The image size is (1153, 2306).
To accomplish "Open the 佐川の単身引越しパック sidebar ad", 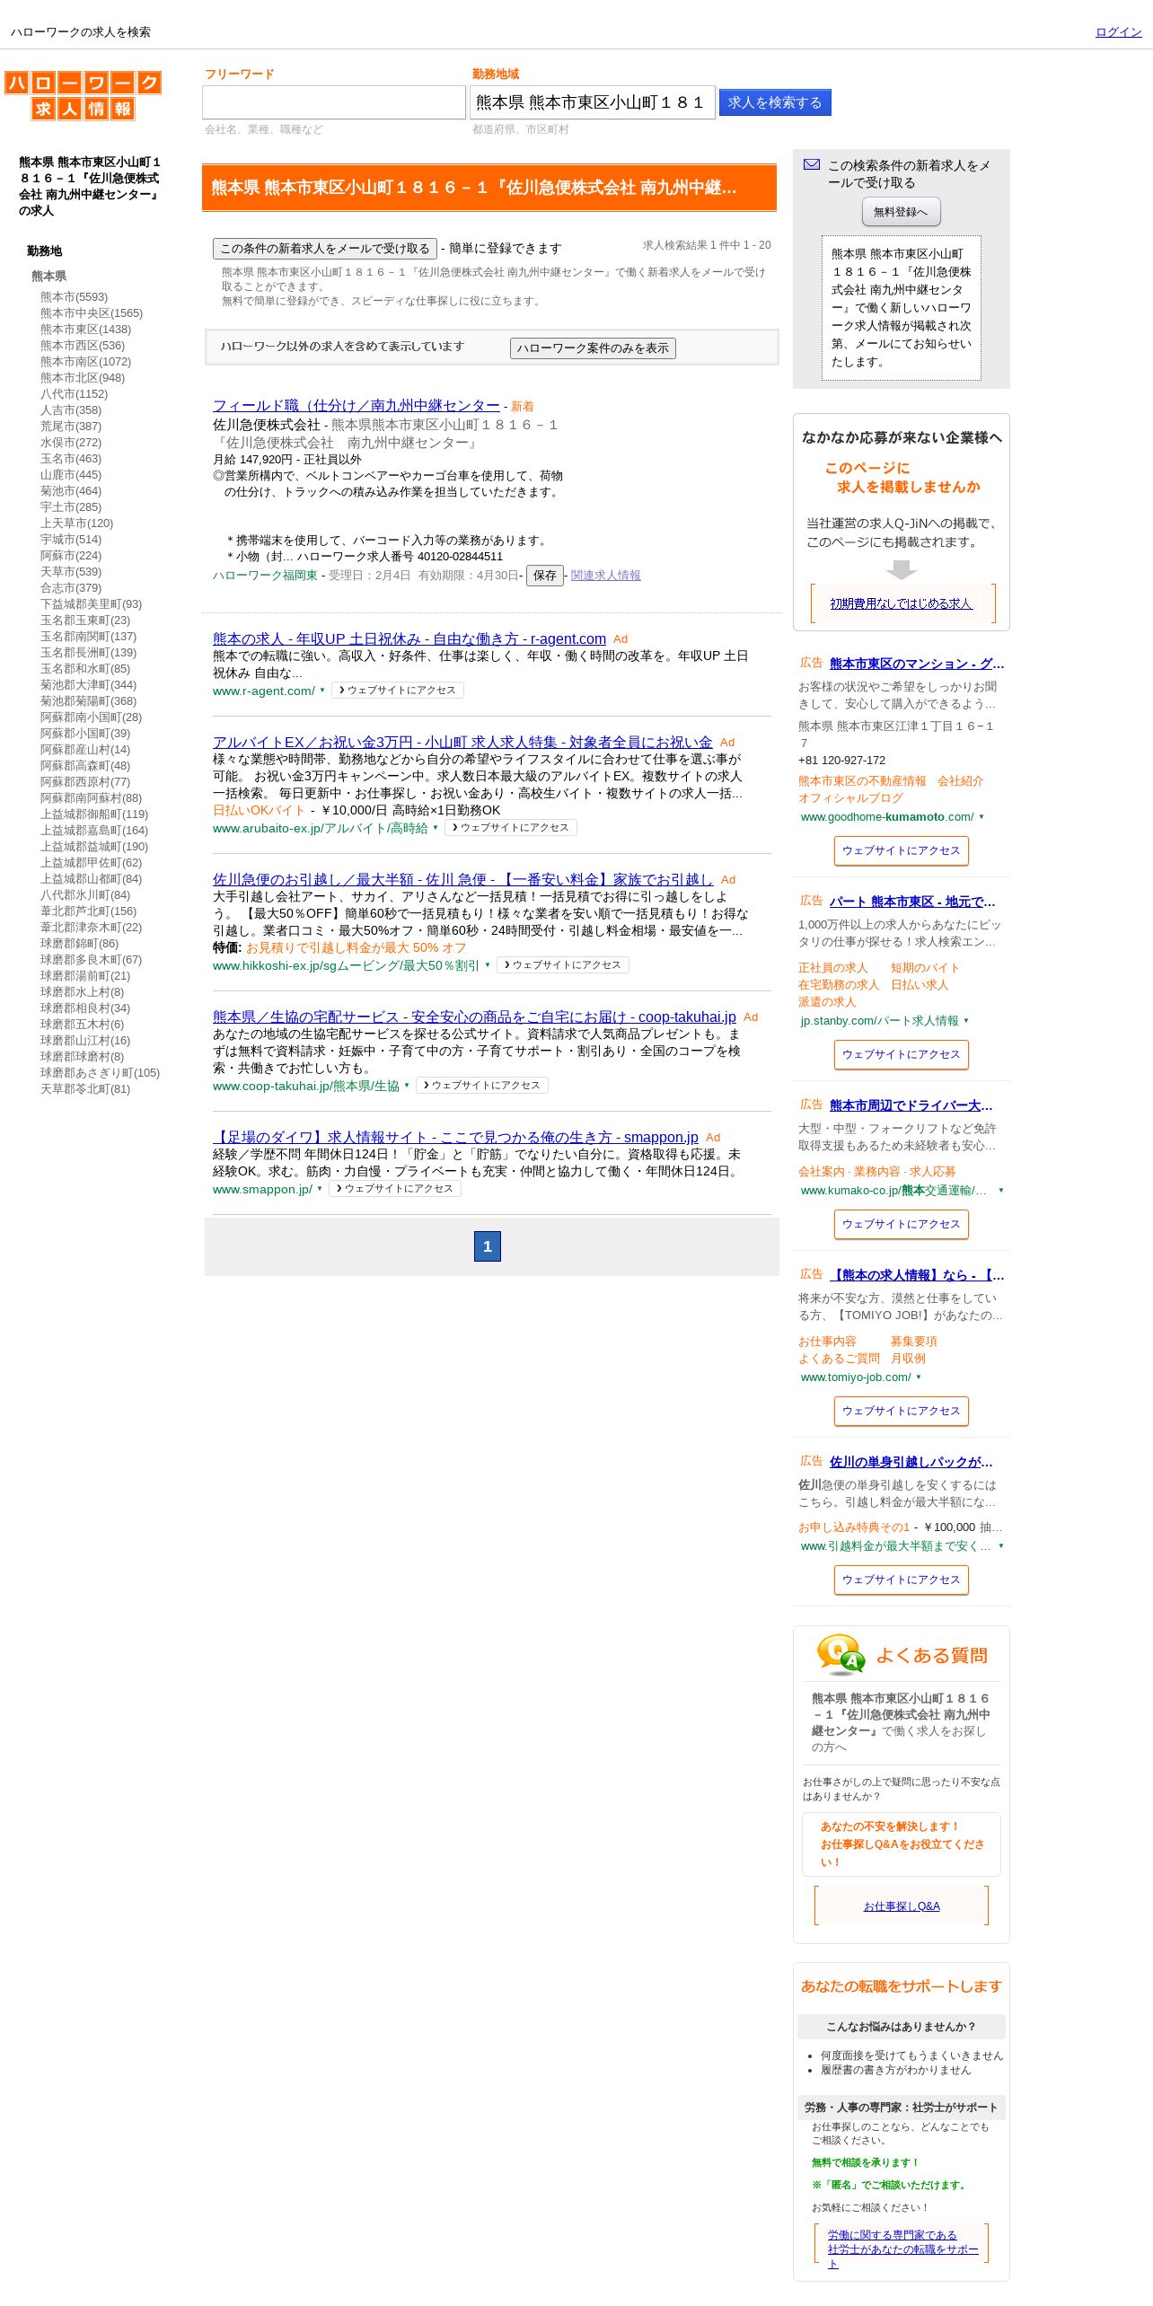I will tap(911, 1462).
